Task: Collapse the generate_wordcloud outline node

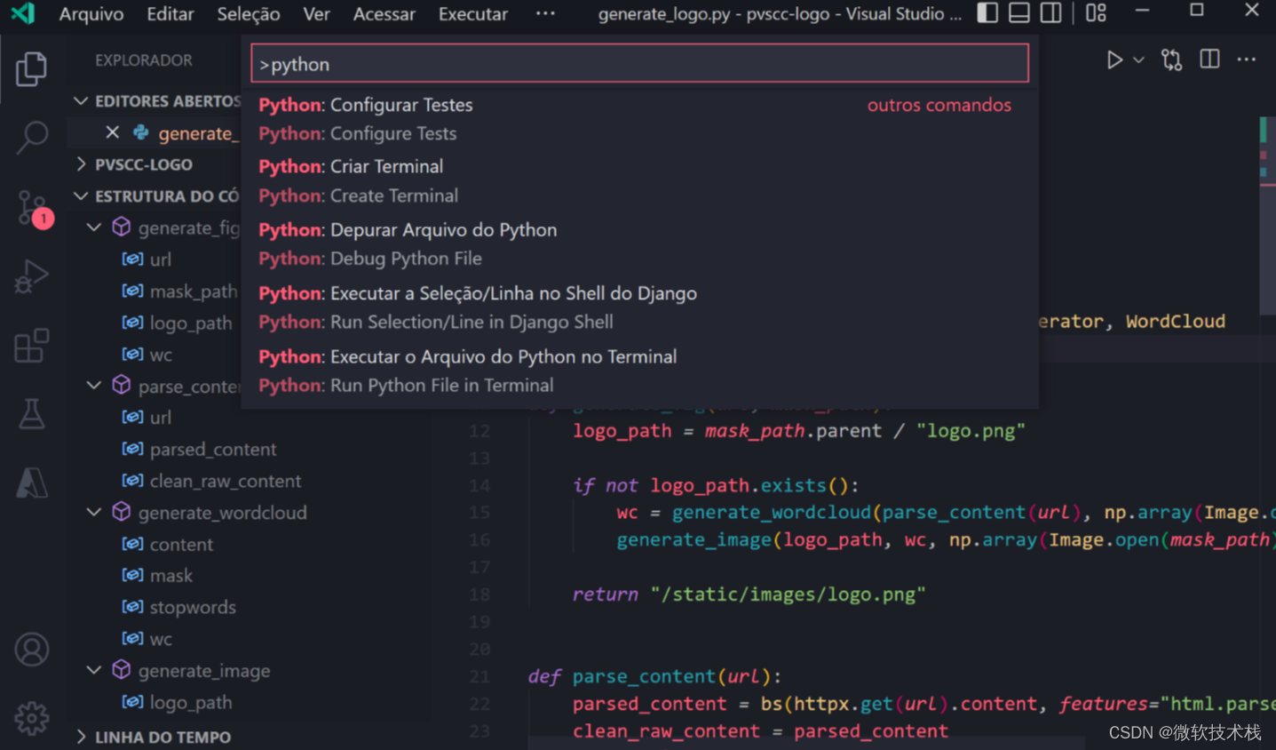Action: (x=94, y=512)
